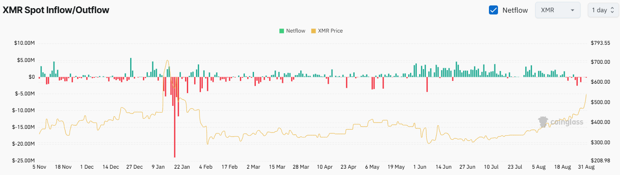Click the $-20.00M left axis label
Viewport: 620px width, 175px height.
coord(23,144)
